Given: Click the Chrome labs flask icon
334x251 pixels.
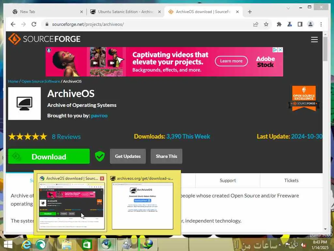Looking at the screenshot, I should point(290,24).
